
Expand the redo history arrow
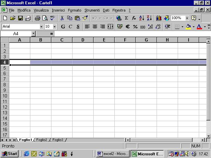111,18
